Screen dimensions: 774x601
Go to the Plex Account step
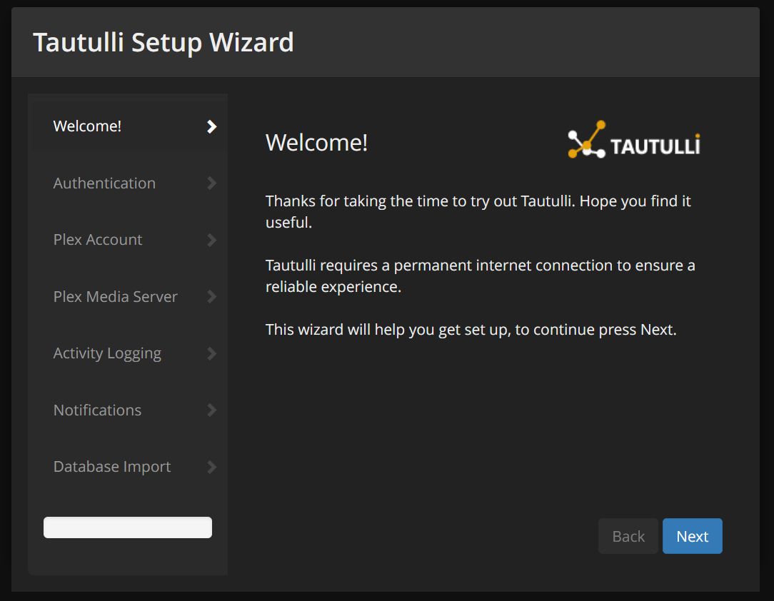click(98, 240)
